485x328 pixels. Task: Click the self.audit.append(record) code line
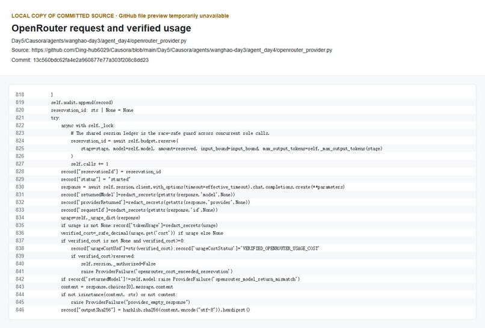pyautogui.click(x=82, y=102)
